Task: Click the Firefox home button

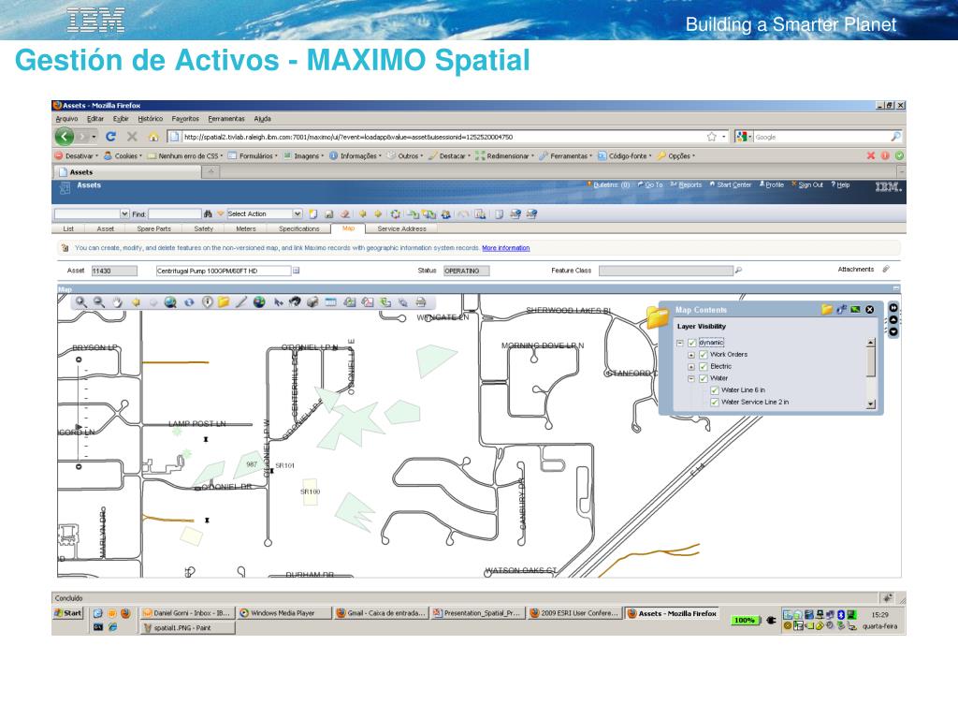Action: pos(153,137)
